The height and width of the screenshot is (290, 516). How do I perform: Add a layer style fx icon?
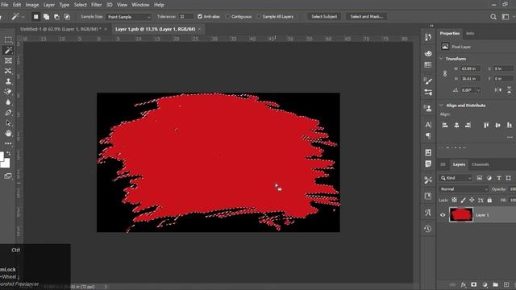click(x=464, y=284)
